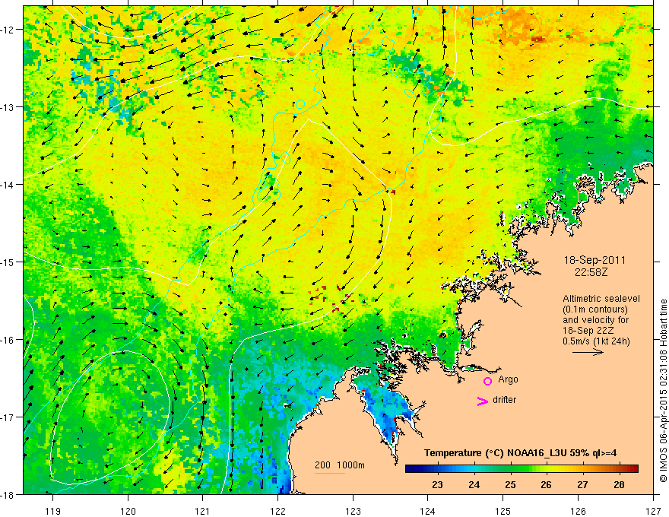Click the temperature color bar at 28°C
The width and height of the screenshot is (669, 517).
[x=619, y=468]
